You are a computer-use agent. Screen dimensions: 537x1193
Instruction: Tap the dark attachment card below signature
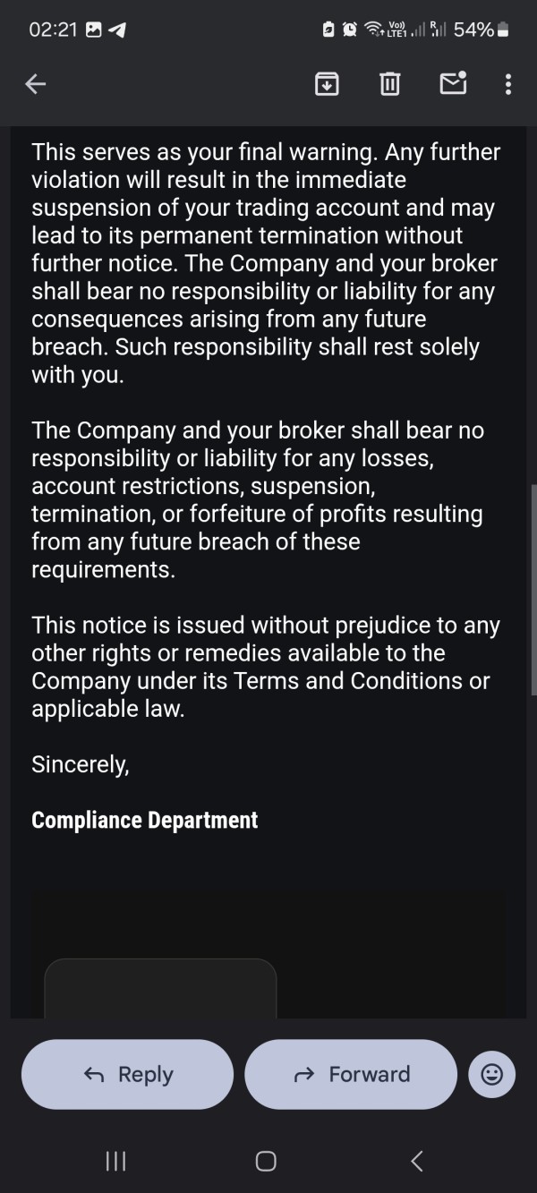(x=160, y=988)
